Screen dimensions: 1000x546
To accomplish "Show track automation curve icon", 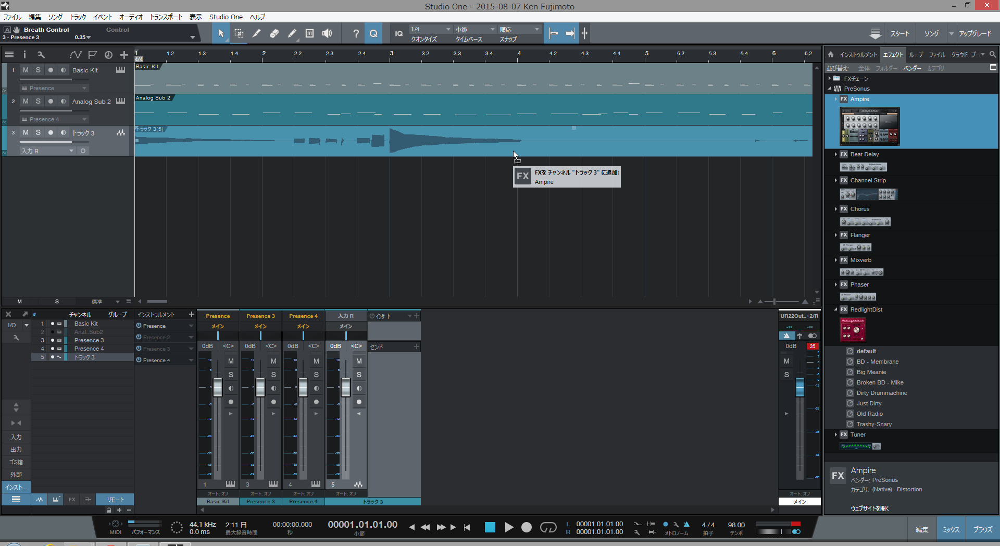I will click(x=76, y=54).
